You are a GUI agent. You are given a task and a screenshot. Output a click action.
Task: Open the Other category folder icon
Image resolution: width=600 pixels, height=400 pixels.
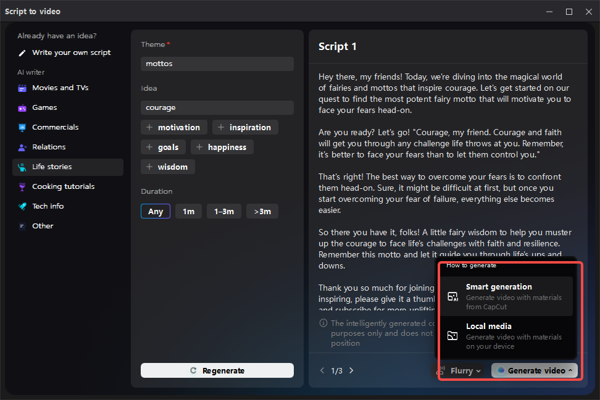coord(22,227)
